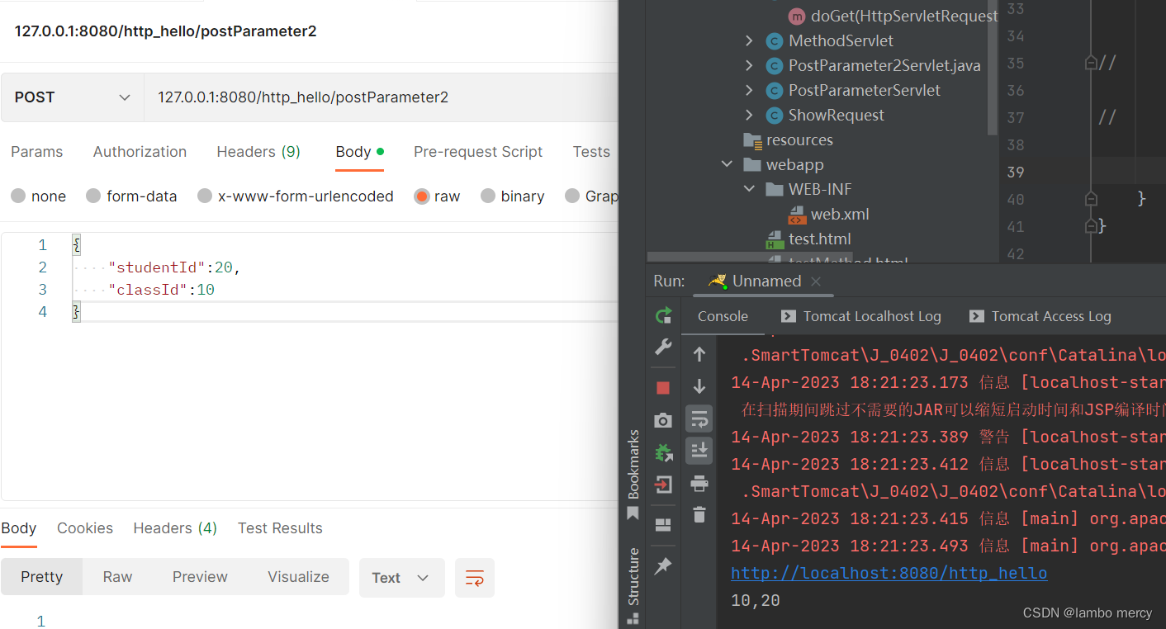Collapse the webapp folder node

click(727, 165)
